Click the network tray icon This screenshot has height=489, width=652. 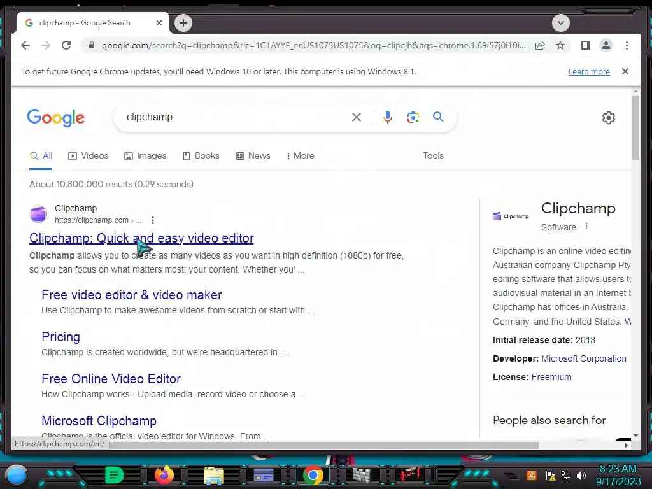[x=566, y=475]
